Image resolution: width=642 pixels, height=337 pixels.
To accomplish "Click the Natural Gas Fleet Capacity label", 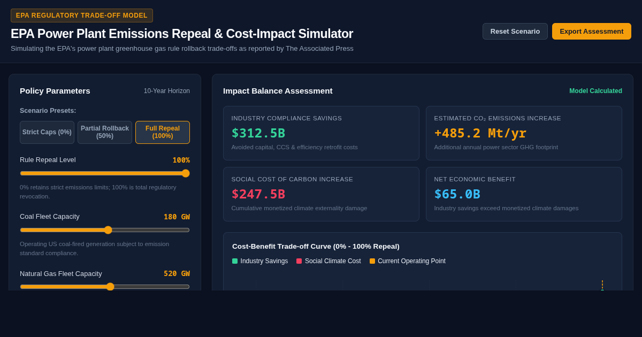I will 61,274.
